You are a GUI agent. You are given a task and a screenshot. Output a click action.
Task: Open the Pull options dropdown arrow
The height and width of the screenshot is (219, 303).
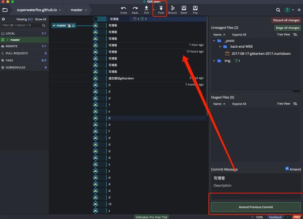point(154,10)
